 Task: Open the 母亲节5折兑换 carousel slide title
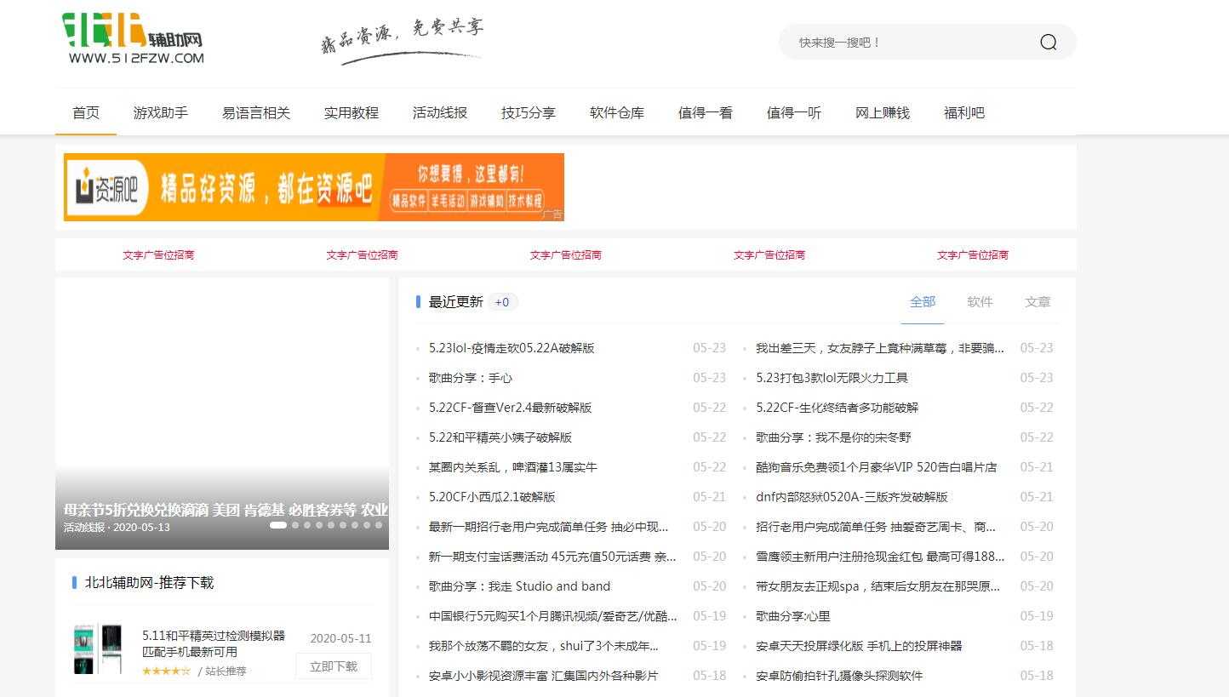point(226,510)
